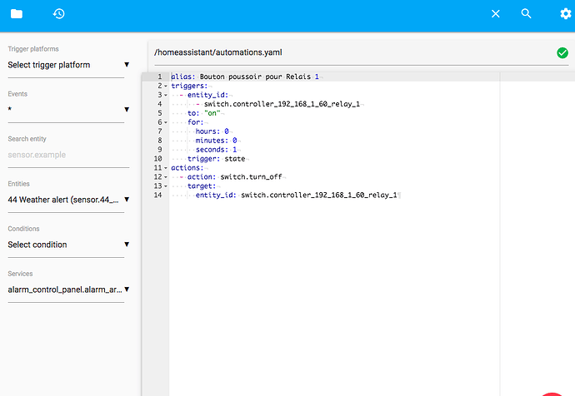Open the file browser folder icon

click(x=17, y=14)
